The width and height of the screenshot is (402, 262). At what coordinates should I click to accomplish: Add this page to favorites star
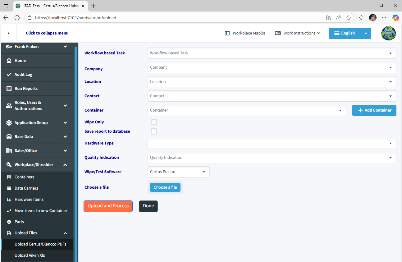pyautogui.click(x=348, y=18)
